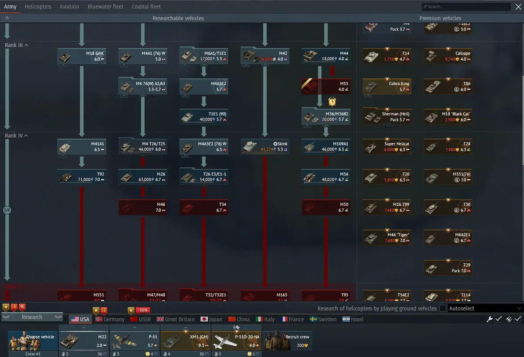Switch to the Helicopters tab
This screenshot has height=357, width=524.
click(38, 7)
